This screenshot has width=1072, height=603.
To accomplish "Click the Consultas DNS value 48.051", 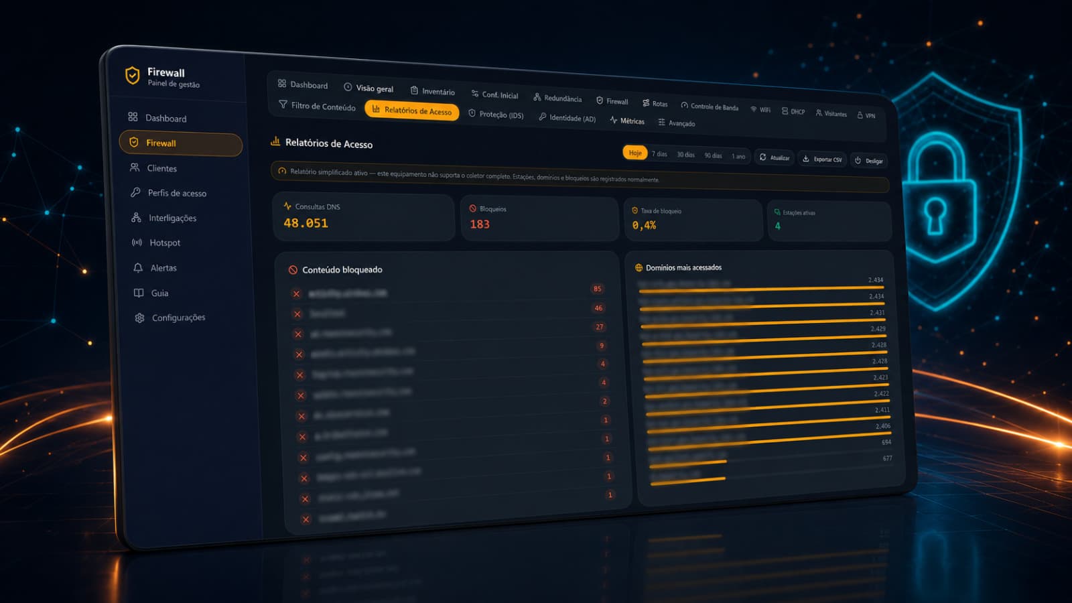I will pos(306,223).
